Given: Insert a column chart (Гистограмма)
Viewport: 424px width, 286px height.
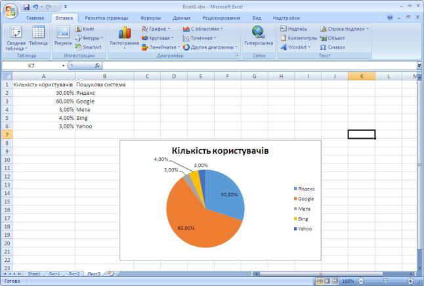Looking at the screenshot, I should (125, 38).
